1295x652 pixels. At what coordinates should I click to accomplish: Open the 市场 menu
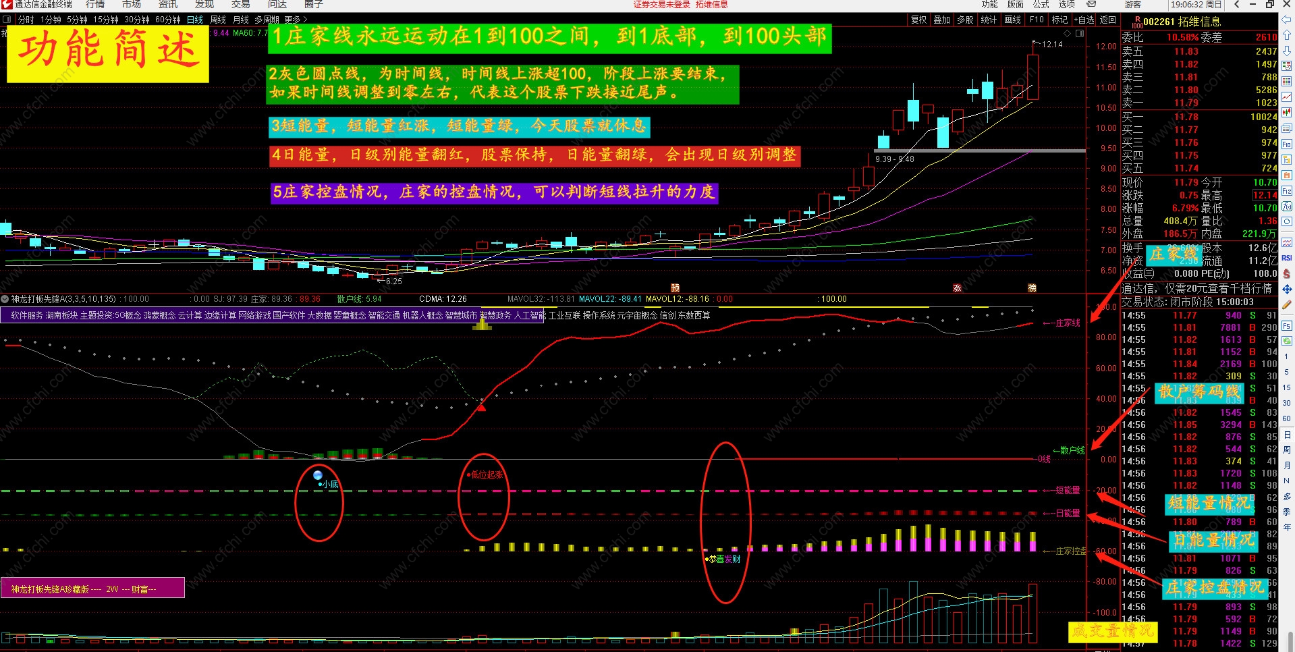(x=132, y=4)
